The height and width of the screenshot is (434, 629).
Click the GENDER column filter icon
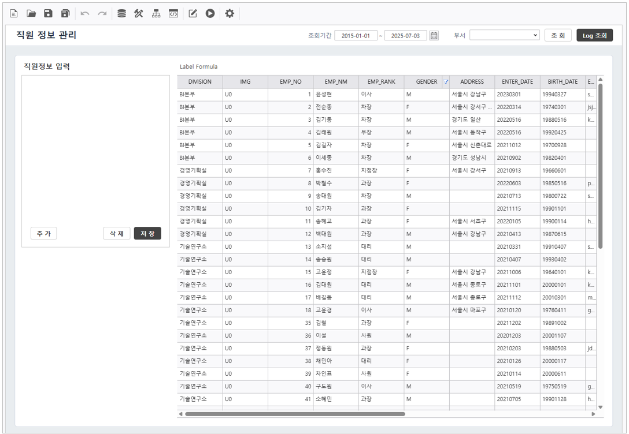tap(446, 82)
